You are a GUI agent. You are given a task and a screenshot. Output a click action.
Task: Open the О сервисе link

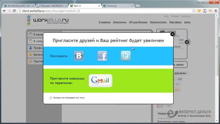[104, 22]
